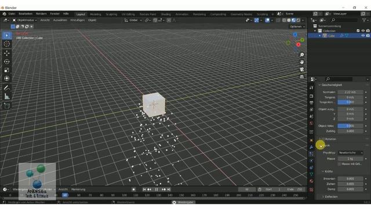Open the Material properties tab
Viewport: 371px width, 209px height.
(x=311, y=181)
